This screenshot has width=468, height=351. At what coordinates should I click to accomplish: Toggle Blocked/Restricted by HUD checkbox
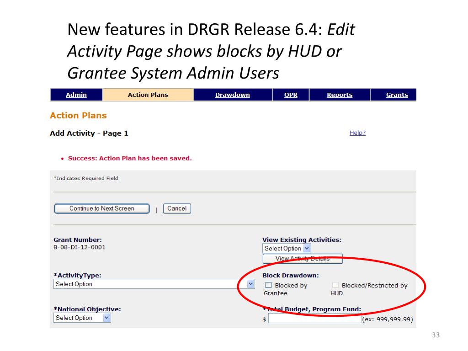coord(335,285)
